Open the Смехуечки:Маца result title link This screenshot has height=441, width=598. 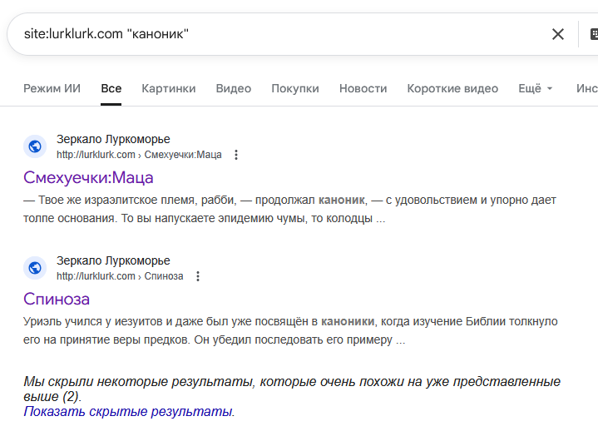[x=88, y=178]
